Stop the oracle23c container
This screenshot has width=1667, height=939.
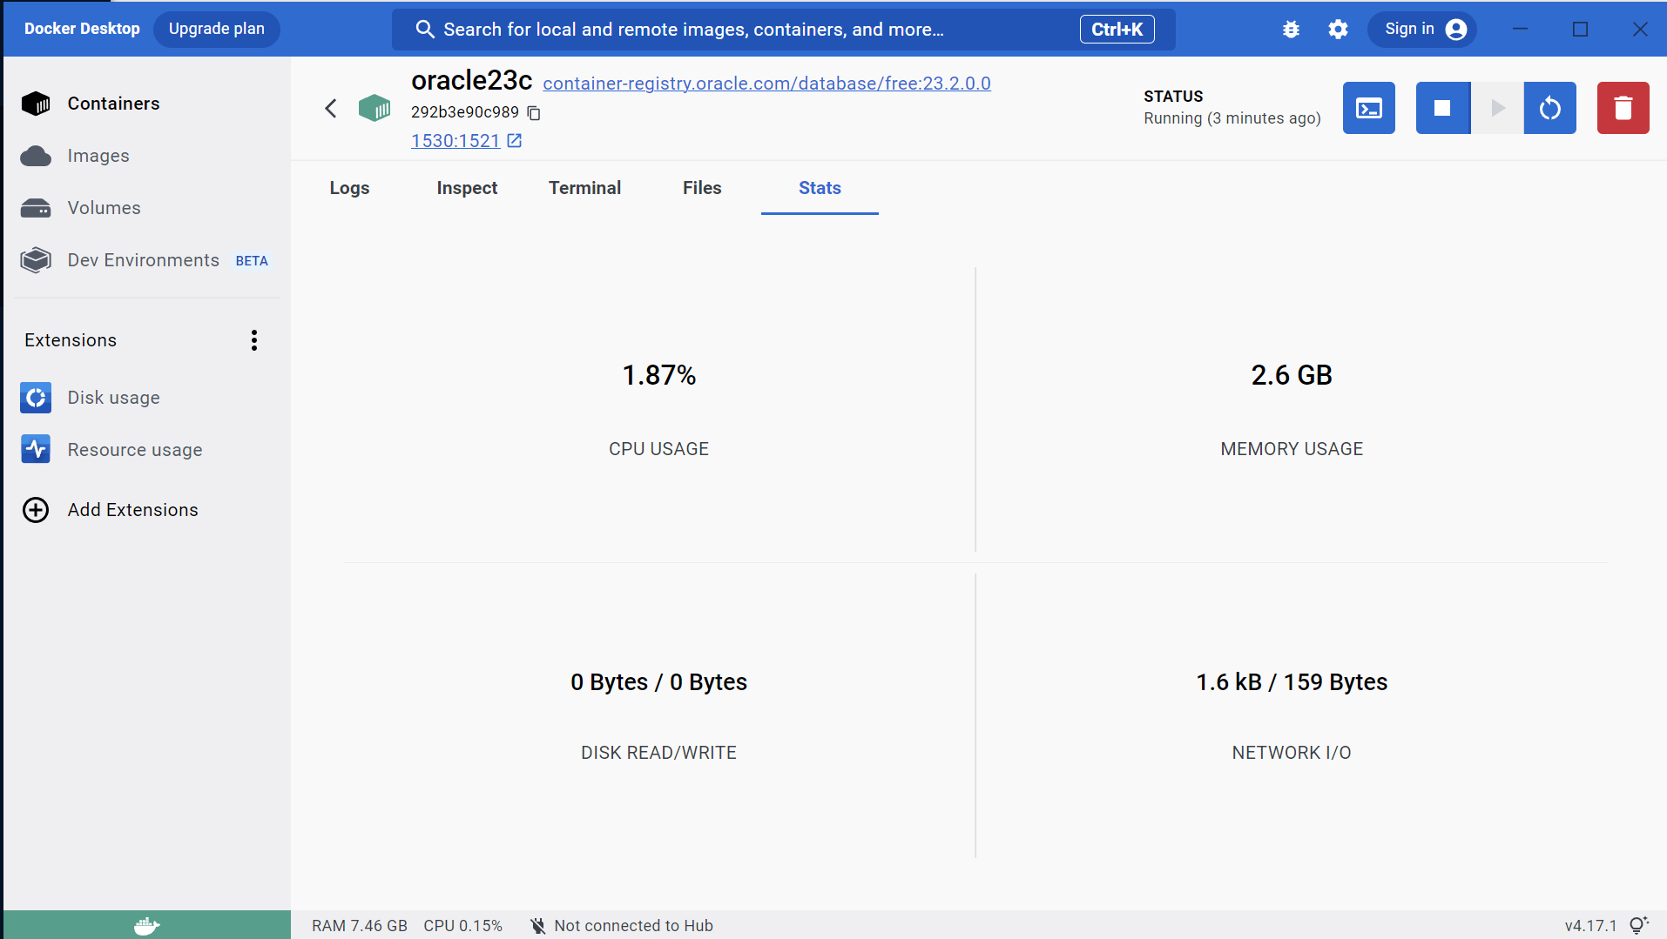(x=1442, y=108)
